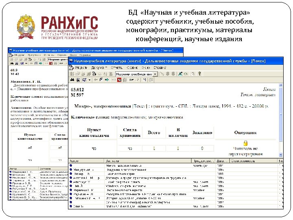Click the Сигла хранения value чз cell
Image resolution: width=293 pixels, height=220 pixels.
pyautogui.click(x=130, y=148)
